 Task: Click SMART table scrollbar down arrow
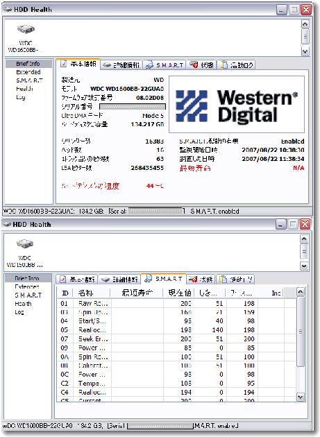(300, 397)
